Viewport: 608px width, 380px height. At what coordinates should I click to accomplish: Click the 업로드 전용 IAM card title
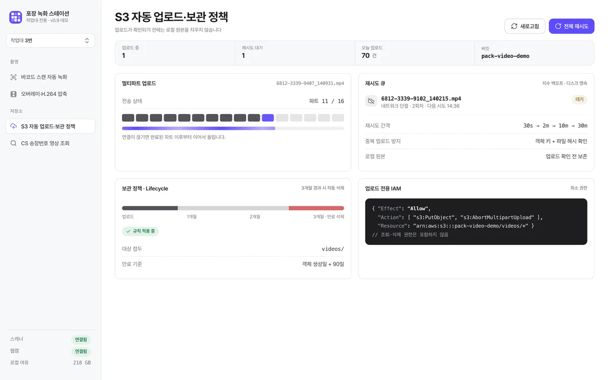tap(383, 188)
